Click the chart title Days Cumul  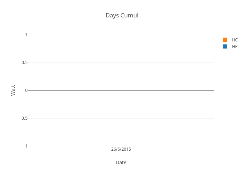click(122, 16)
